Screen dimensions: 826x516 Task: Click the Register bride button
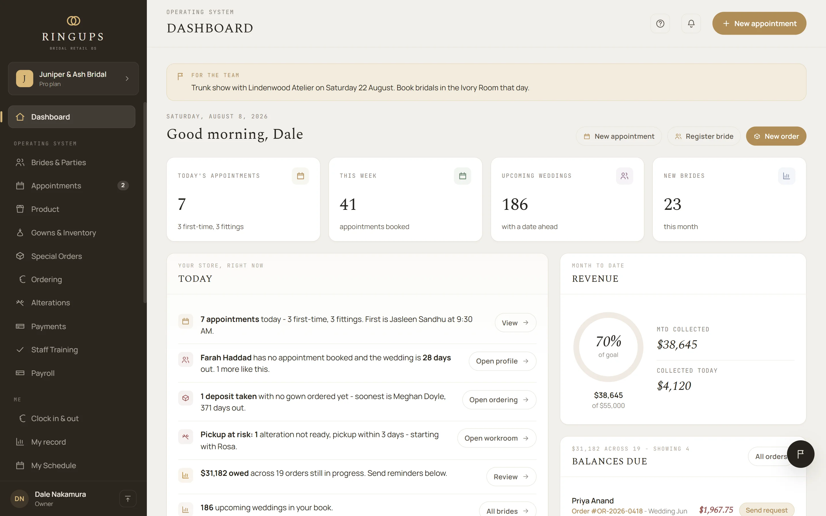[x=704, y=136]
